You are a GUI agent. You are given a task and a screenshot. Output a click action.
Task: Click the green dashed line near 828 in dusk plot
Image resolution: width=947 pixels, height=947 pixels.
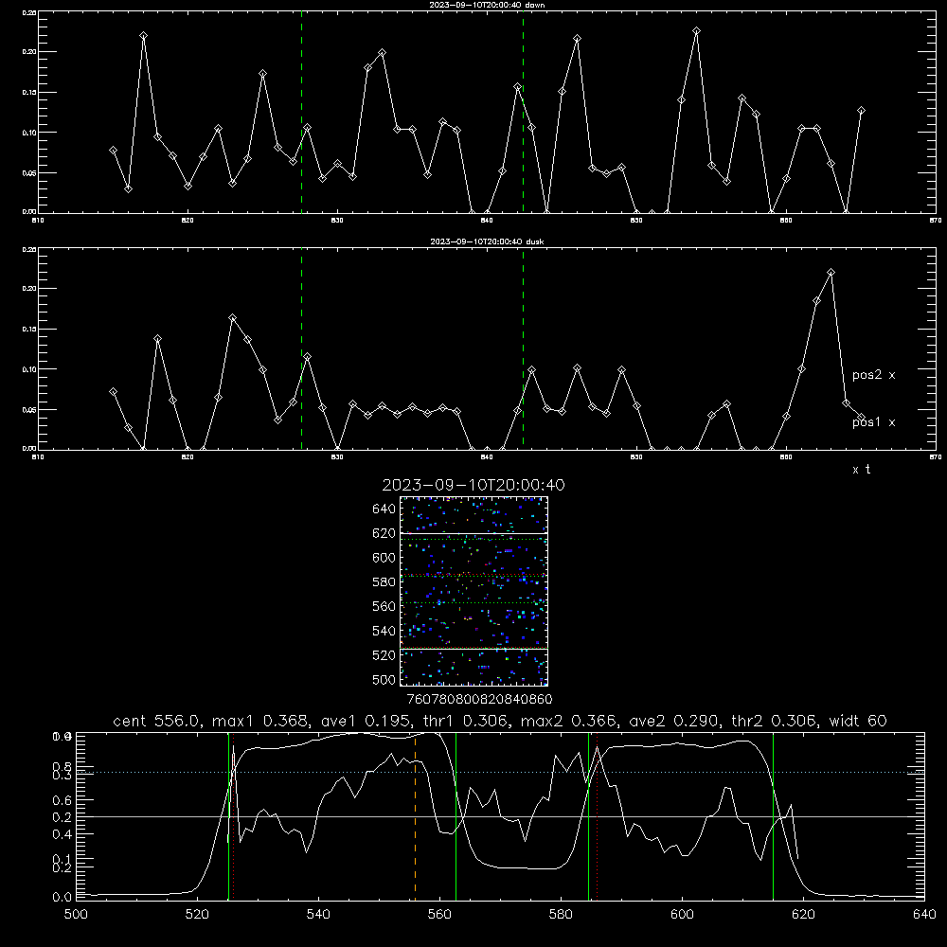[x=301, y=350]
